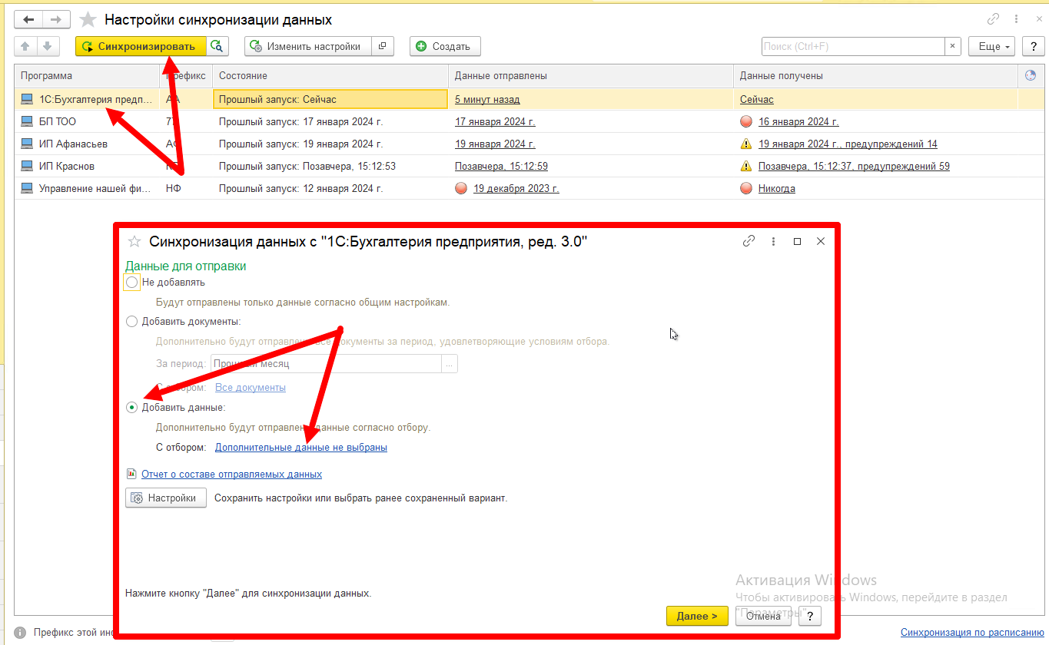Go forward with the right arrow button

coord(56,20)
